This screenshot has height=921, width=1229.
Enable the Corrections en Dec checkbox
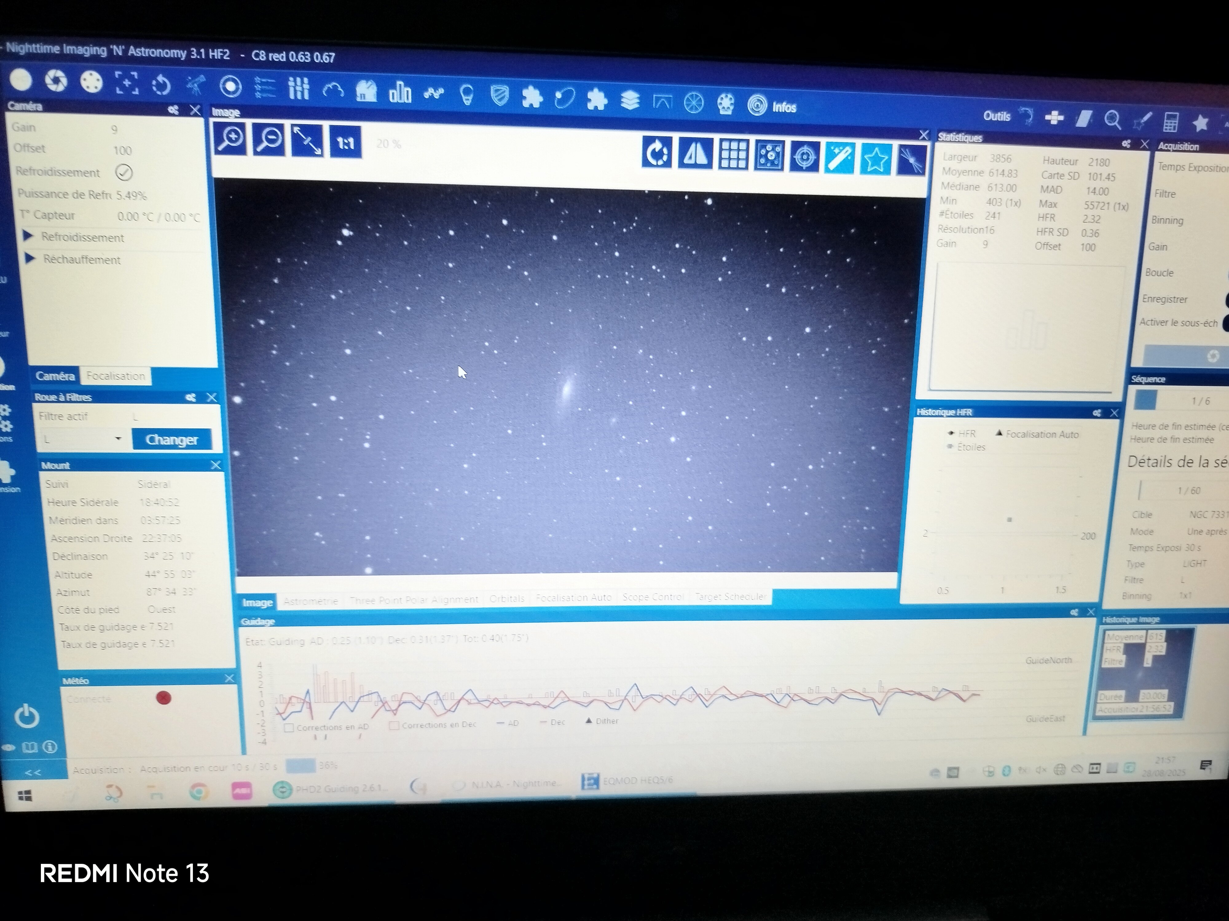pos(394,725)
